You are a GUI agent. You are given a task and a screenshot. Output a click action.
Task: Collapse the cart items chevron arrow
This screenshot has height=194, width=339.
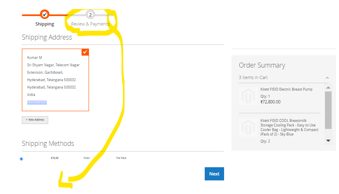pos(327,77)
